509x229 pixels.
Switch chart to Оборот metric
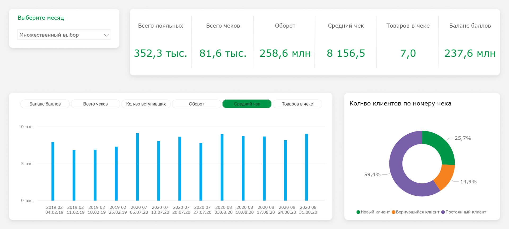click(196, 104)
